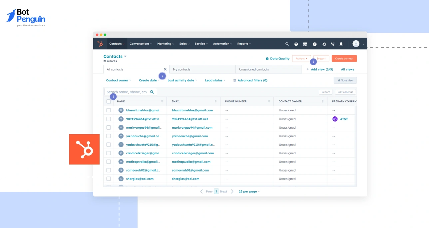Open the Lead status filter dropdown
Screen dimensions: 429x228
pyautogui.click(x=215, y=80)
